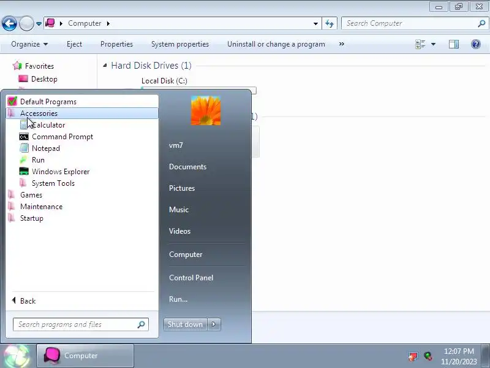Click the arrow after Computer in breadcrumb
The height and width of the screenshot is (368, 490).
(108, 23)
